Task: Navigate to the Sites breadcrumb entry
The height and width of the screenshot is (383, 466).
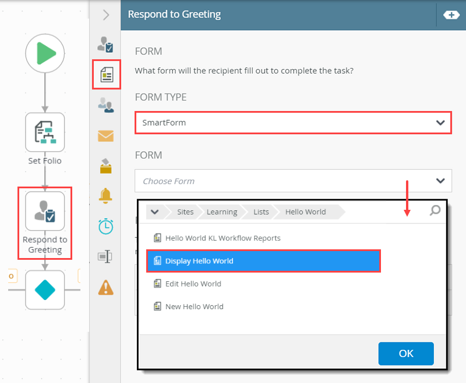Action: point(185,212)
